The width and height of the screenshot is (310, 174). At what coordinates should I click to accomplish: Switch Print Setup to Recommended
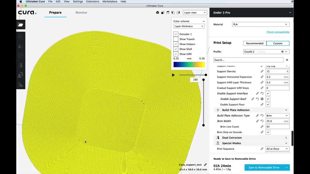coord(255,43)
